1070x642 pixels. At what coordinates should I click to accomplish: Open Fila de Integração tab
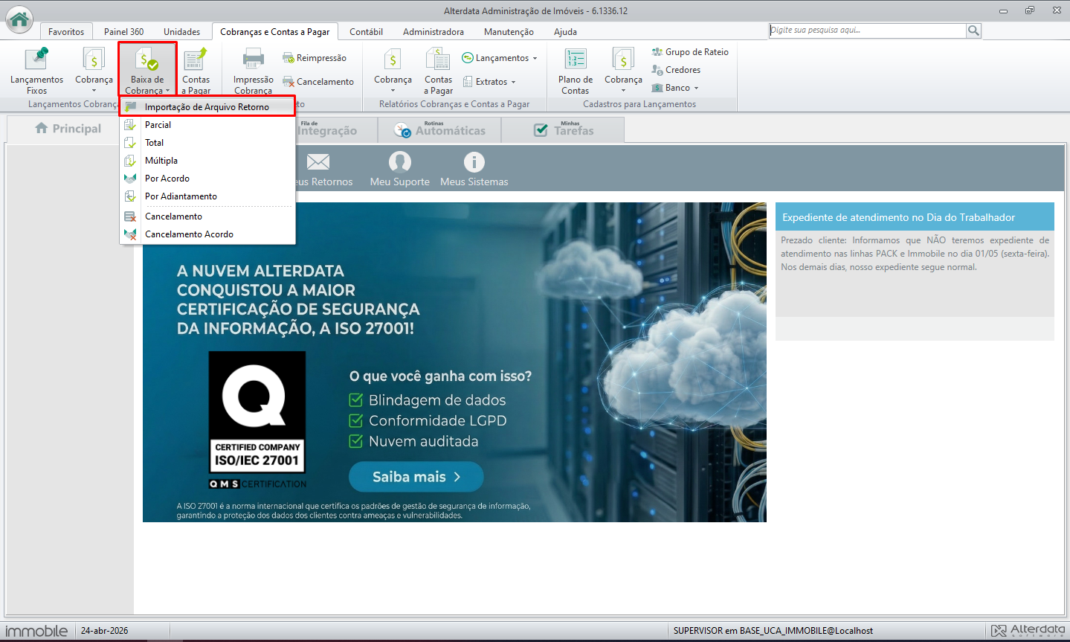[x=327, y=129]
